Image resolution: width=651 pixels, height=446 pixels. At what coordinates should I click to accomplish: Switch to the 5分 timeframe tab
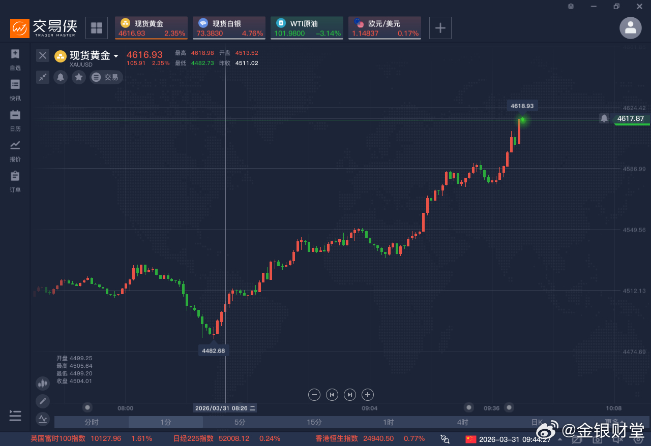click(x=240, y=422)
